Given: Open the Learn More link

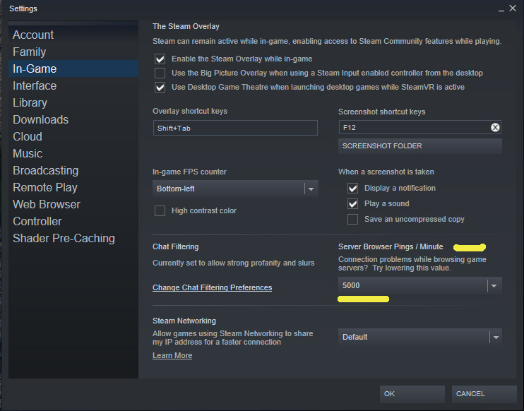Looking at the screenshot, I should click(172, 355).
